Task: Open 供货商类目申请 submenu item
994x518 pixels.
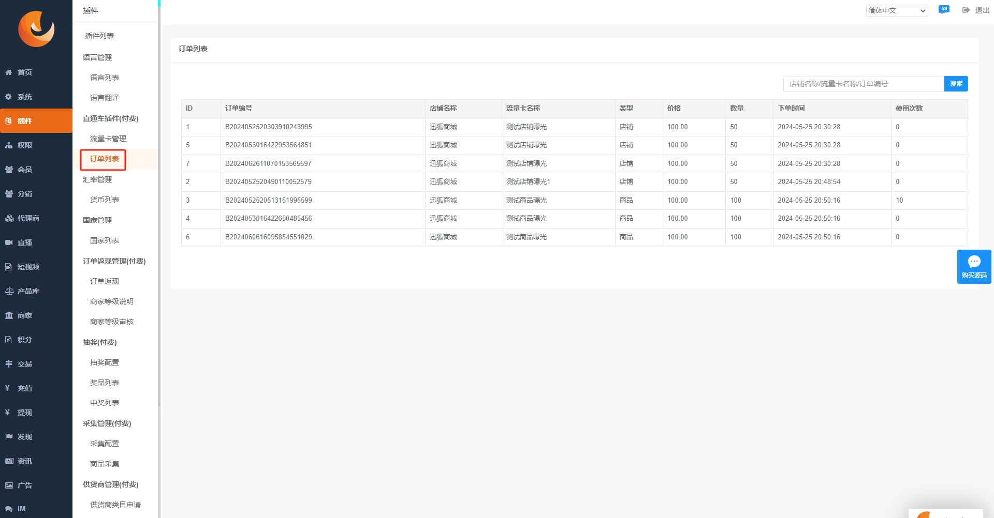Action: point(115,505)
